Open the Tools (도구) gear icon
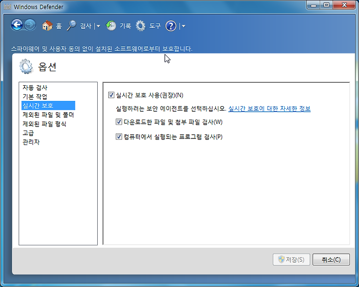Screen dimensions: 359x287 140,25
